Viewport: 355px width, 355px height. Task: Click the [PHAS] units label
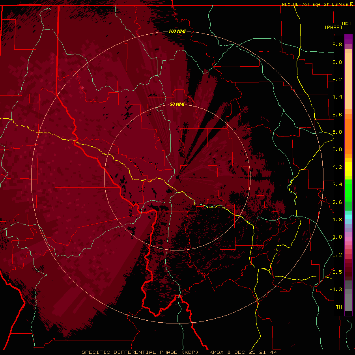point(333,27)
